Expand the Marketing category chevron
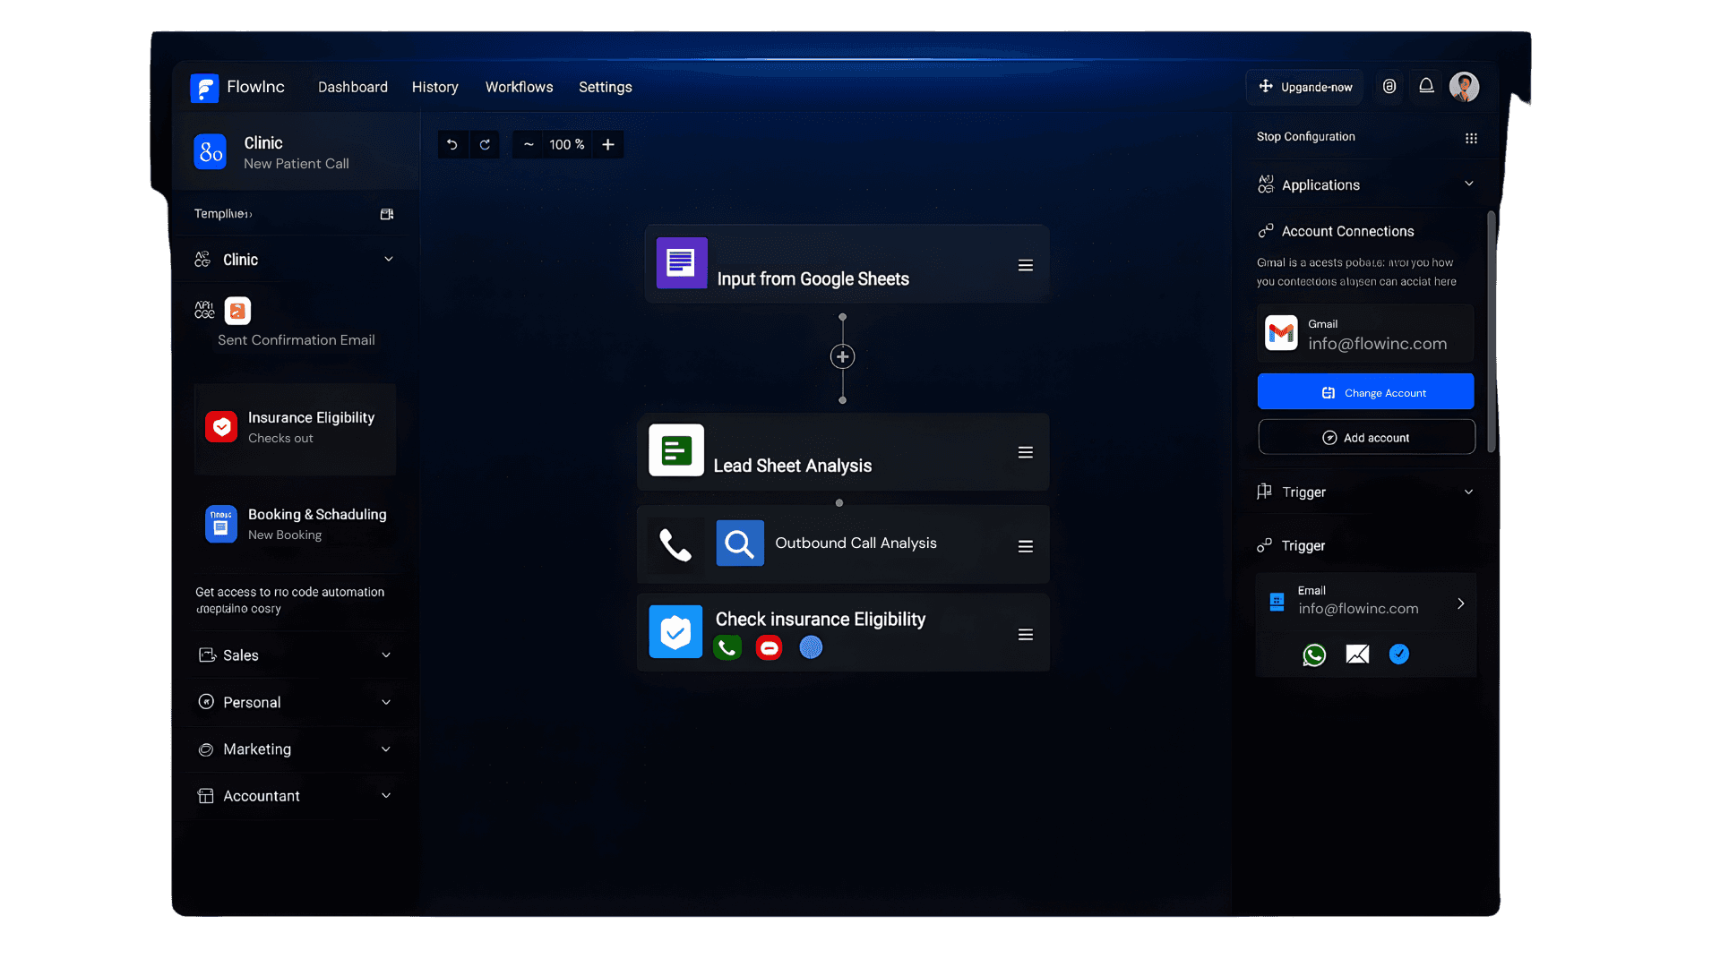Image resolution: width=1720 pixels, height=967 pixels. (386, 749)
